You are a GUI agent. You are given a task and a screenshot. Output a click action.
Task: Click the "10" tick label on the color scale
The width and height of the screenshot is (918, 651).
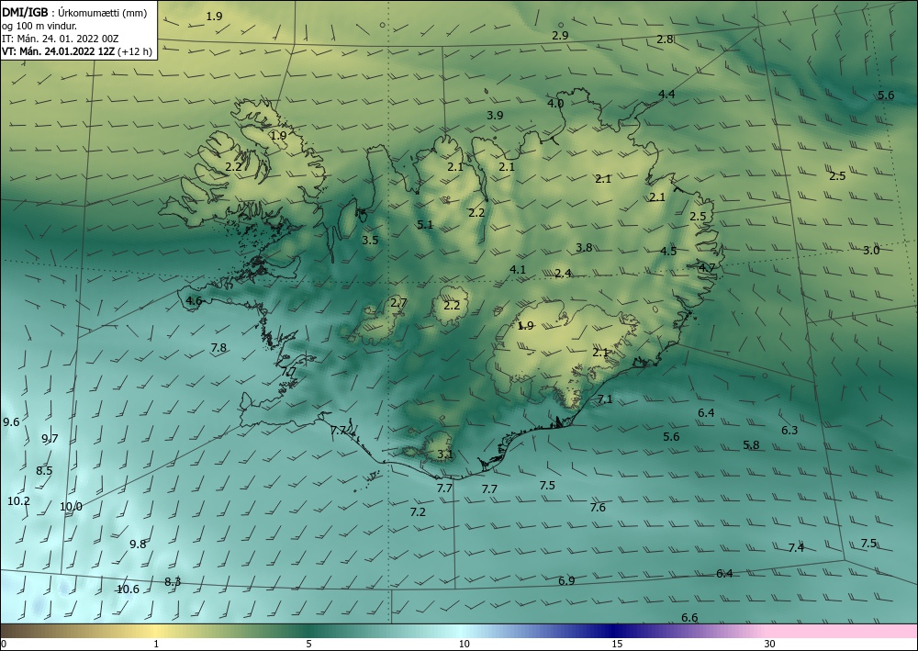coord(464,644)
